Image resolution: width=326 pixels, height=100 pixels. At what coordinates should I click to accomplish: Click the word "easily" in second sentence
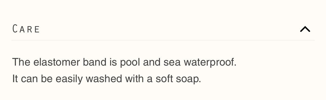pos(69,79)
